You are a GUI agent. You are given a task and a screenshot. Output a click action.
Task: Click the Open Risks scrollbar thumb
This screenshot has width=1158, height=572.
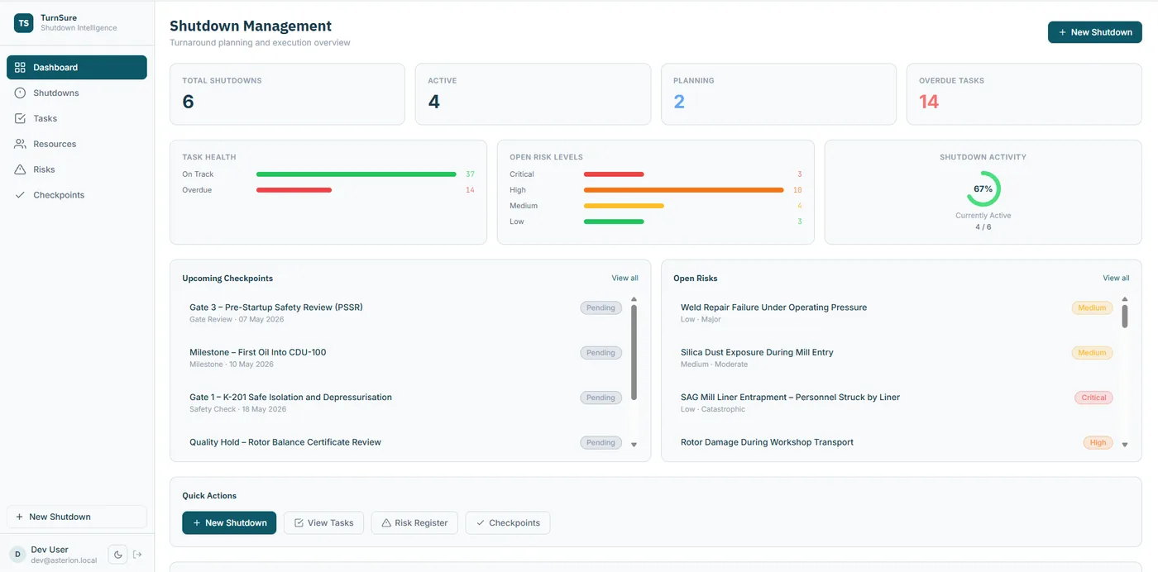point(1125,317)
